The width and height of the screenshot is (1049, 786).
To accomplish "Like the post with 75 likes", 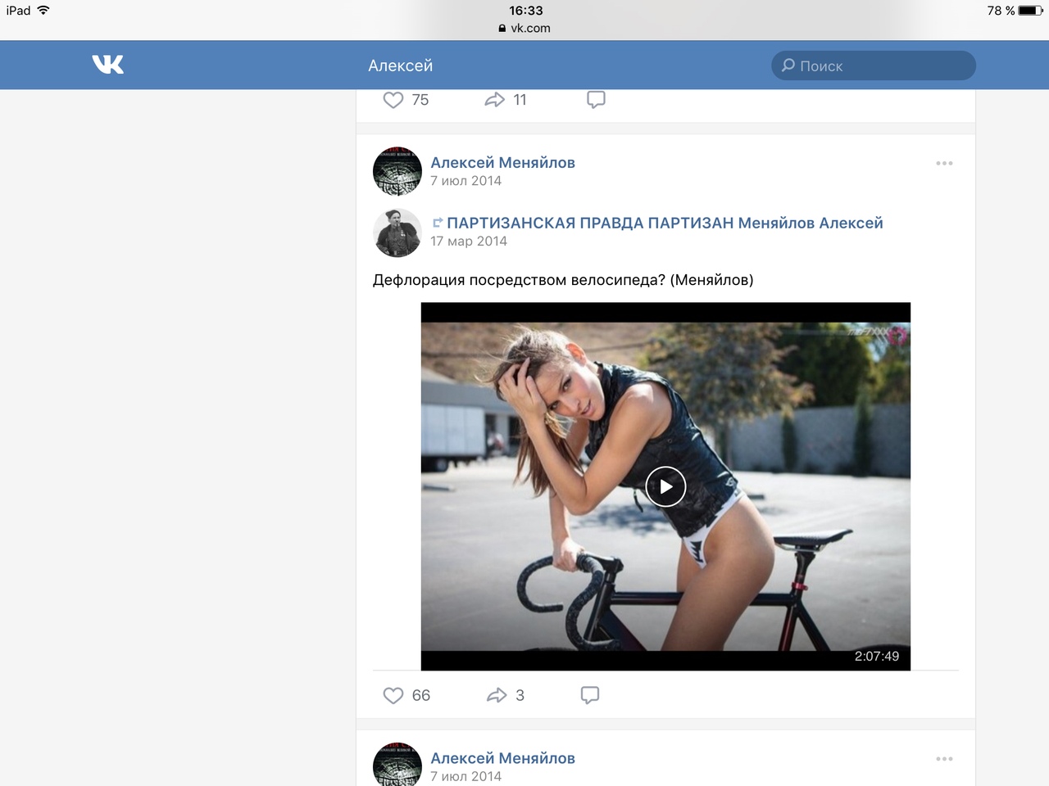I will coord(394,100).
